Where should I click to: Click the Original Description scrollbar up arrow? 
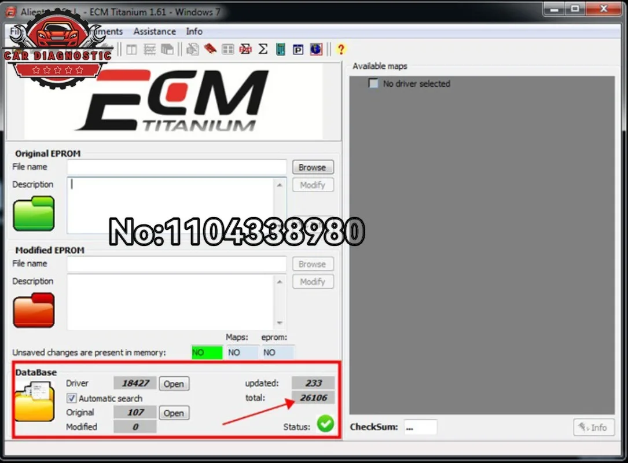(280, 185)
